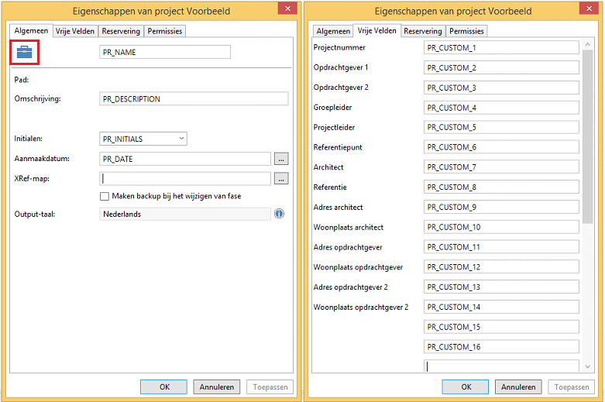Click the Referentie PR_CUSTOM_8 field
This screenshot has height=402, width=605.
pos(501,187)
